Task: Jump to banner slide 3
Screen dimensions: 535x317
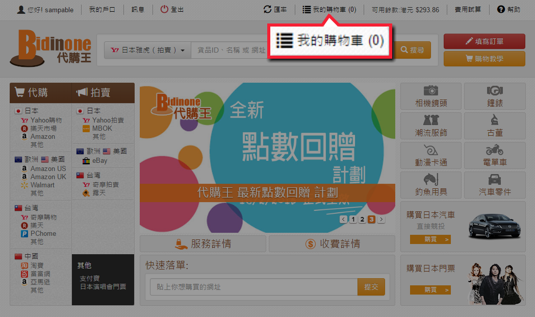Action: point(372,220)
